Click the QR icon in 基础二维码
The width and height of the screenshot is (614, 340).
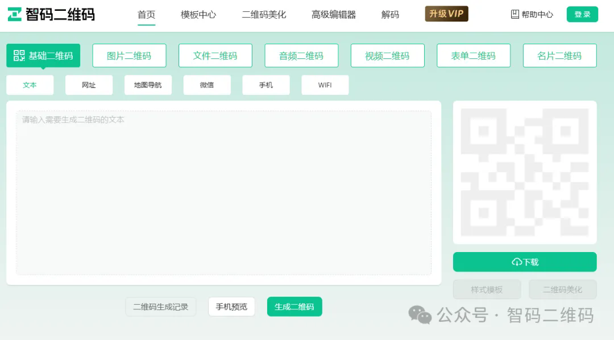(19, 56)
